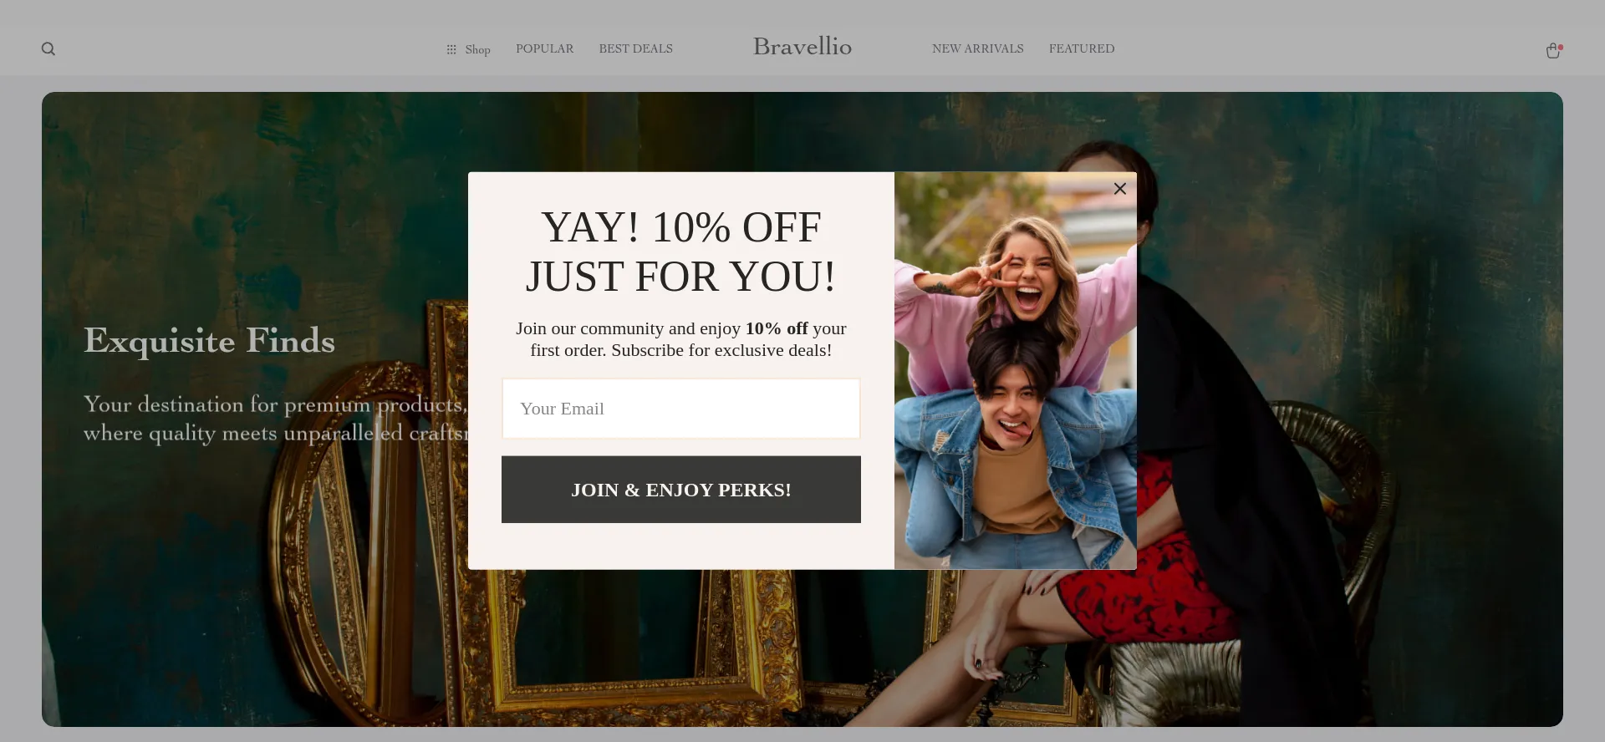Navigate to NEW ARRIVALS
Image resolution: width=1605 pixels, height=742 pixels.
pos(977,48)
